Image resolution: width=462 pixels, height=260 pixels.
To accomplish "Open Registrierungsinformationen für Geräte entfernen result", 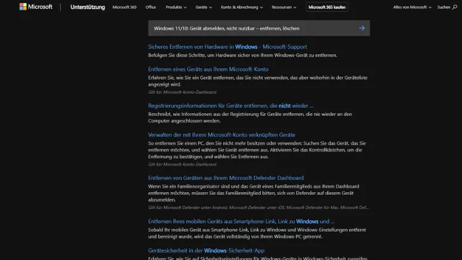I will (231, 105).
